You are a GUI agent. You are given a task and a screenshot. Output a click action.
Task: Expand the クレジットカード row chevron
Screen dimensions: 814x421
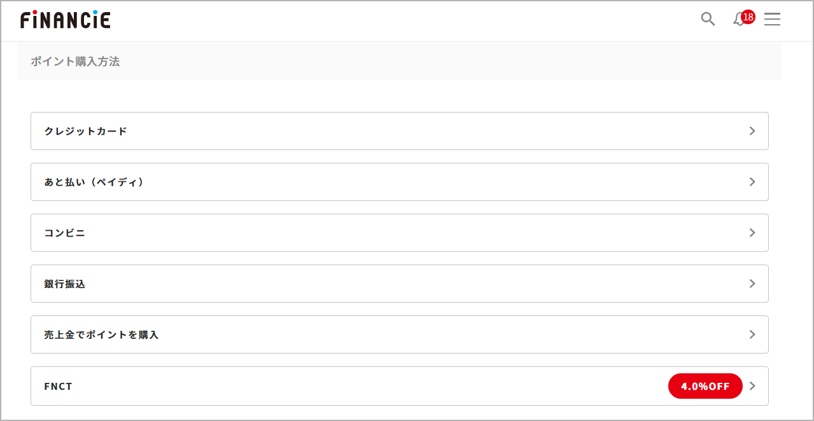pos(752,131)
